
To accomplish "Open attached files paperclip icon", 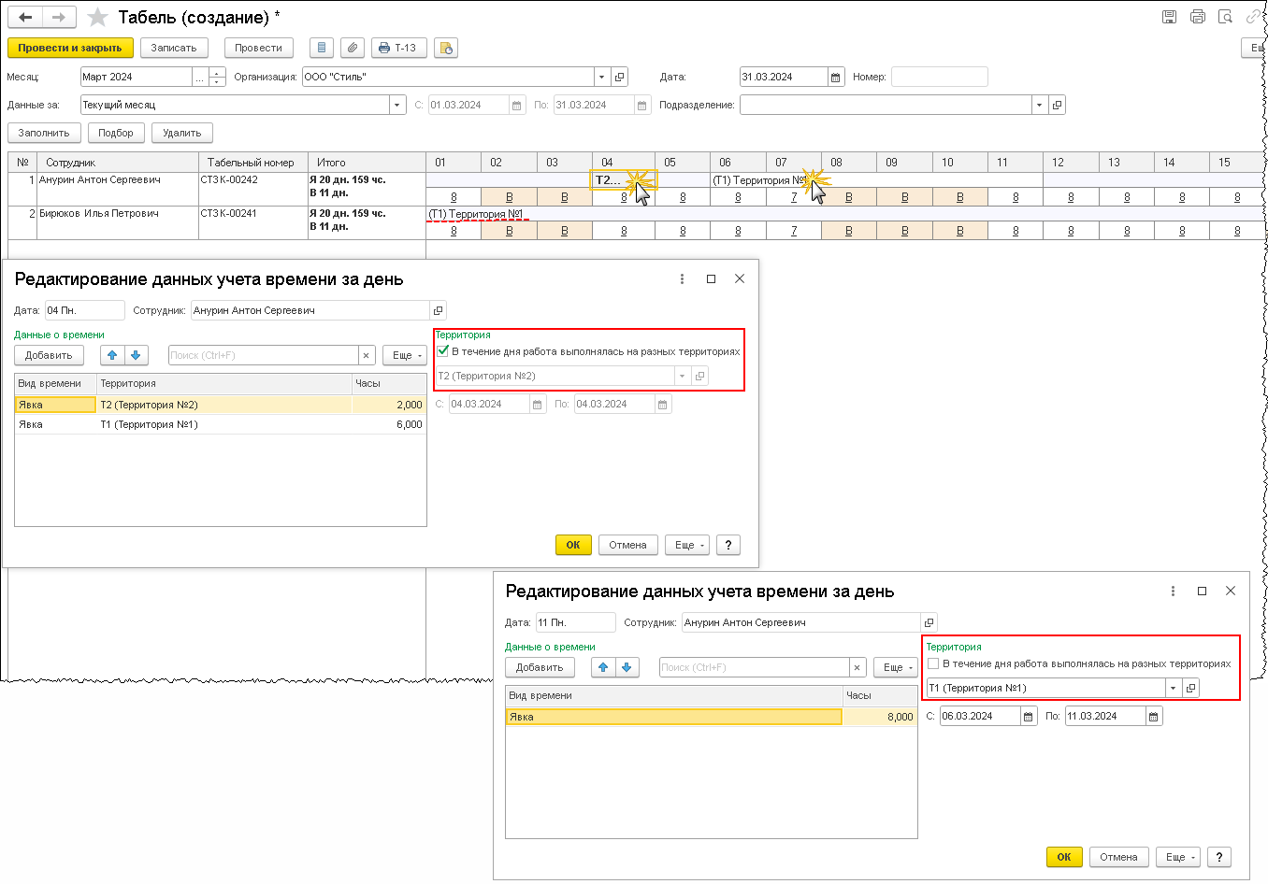I will click(x=352, y=48).
